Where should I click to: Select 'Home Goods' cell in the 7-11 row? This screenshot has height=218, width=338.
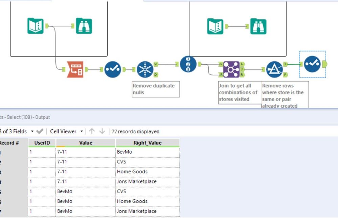click(148, 172)
